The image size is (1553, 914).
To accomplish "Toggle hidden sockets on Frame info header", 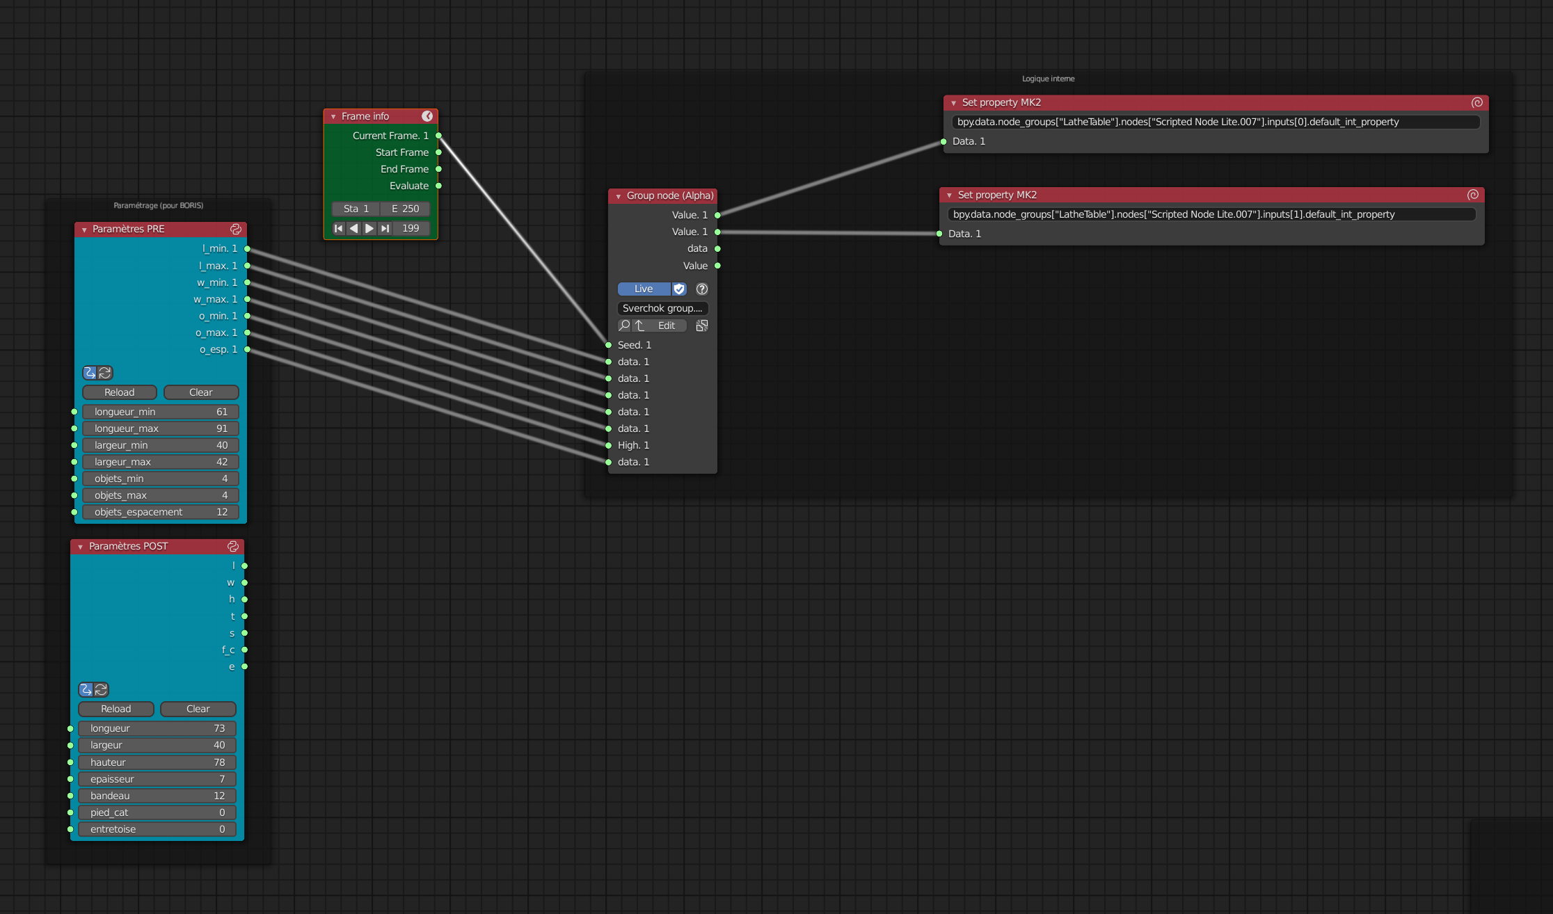I will [429, 116].
